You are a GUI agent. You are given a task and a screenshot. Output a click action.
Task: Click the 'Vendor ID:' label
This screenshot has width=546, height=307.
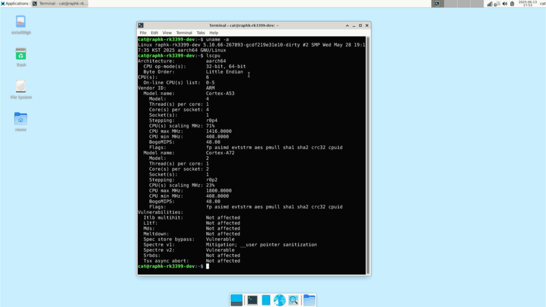152,88
